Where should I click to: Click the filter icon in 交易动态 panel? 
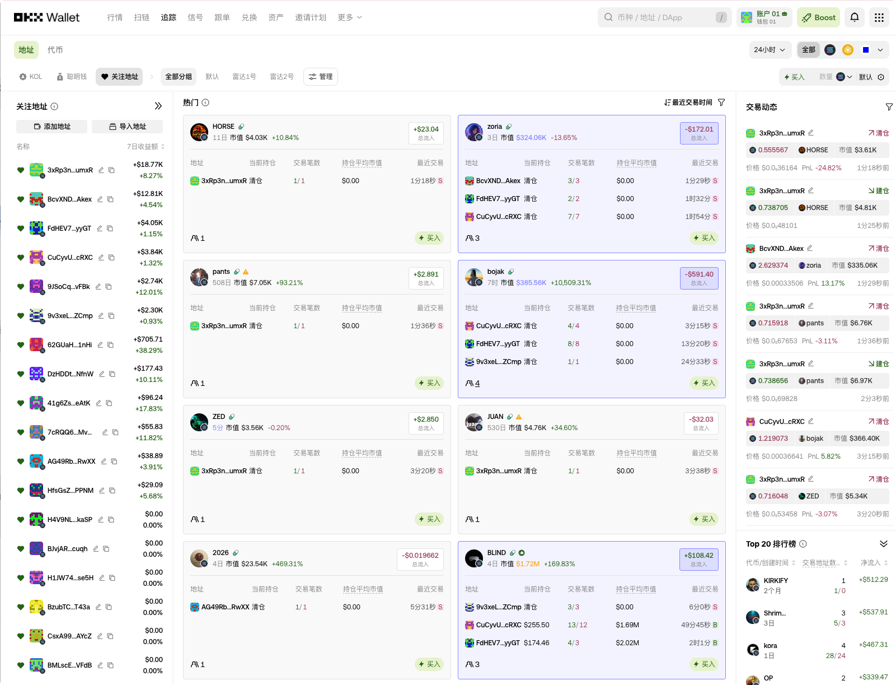pyautogui.click(x=889, y=107)
